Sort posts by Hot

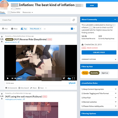(x=5, y=29)
